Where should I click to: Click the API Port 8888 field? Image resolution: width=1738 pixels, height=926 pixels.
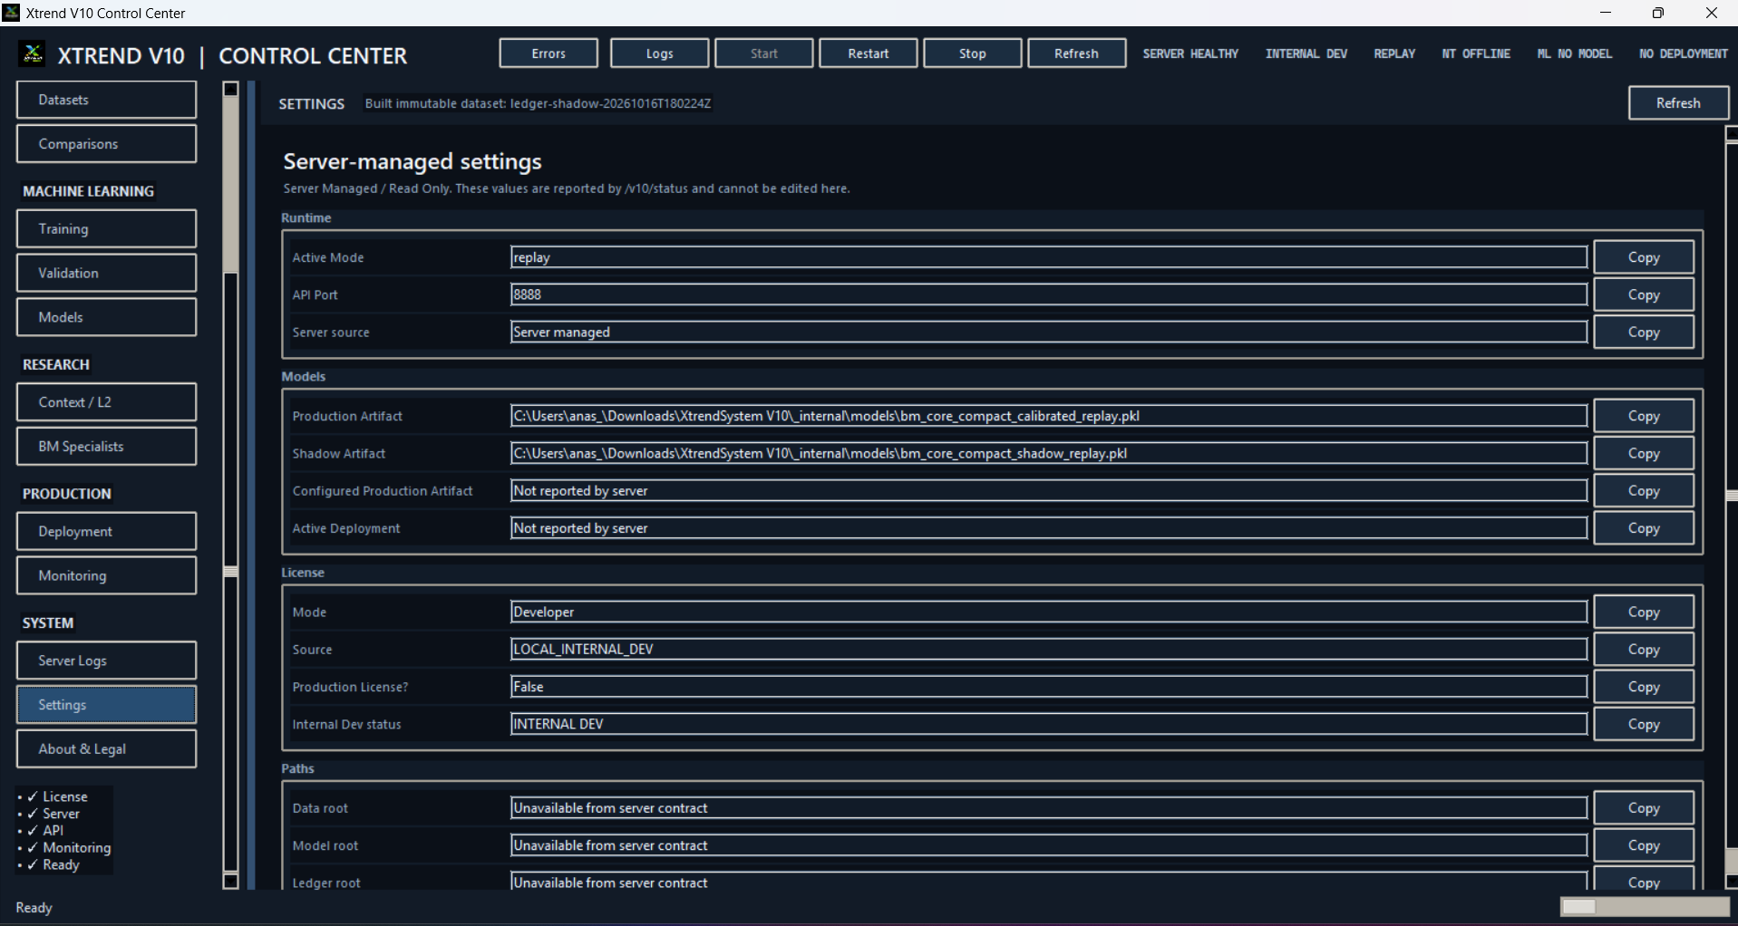click(1049, 294)
